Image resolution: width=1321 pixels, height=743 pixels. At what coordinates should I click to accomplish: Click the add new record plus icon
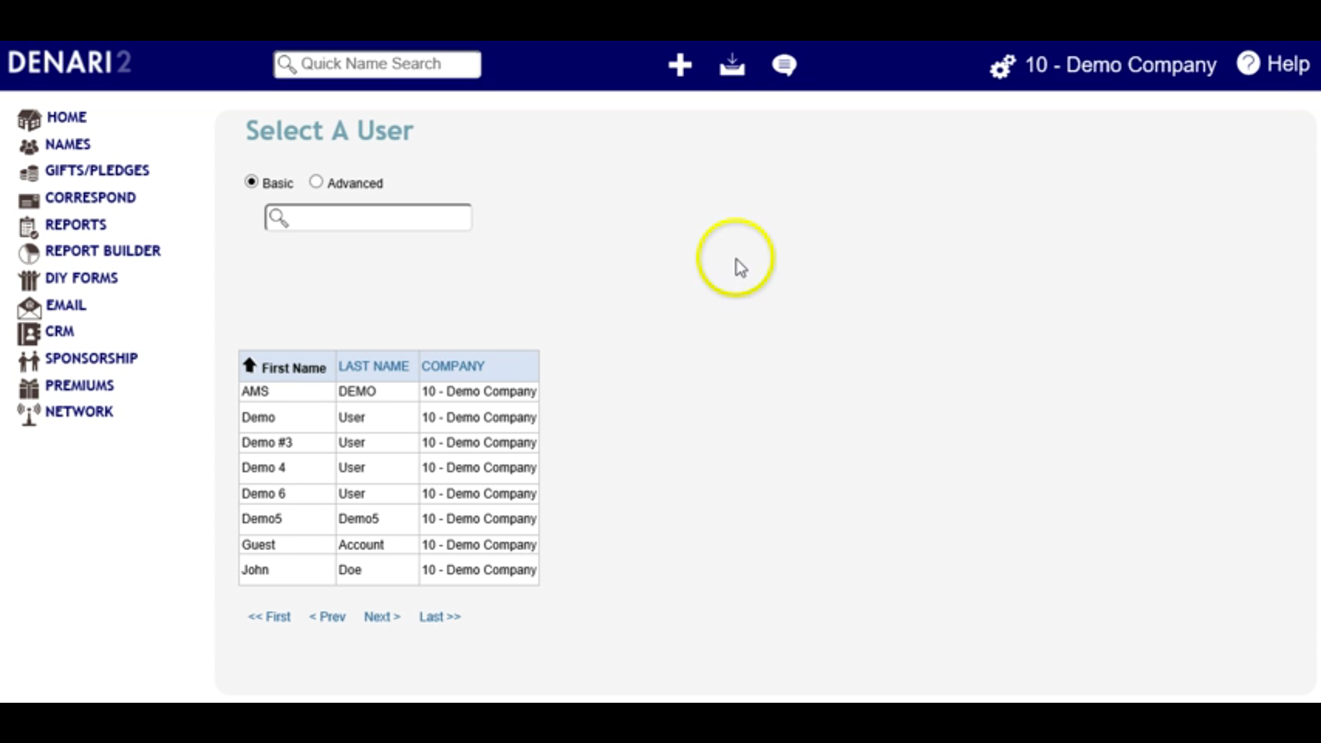[x=680, y=64]
